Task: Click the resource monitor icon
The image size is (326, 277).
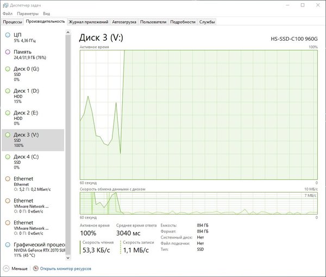Action: [x=36, y=268]
